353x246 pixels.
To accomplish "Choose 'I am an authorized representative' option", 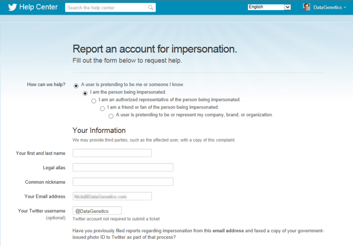I will pyautogui.click(x=94, y=101).
